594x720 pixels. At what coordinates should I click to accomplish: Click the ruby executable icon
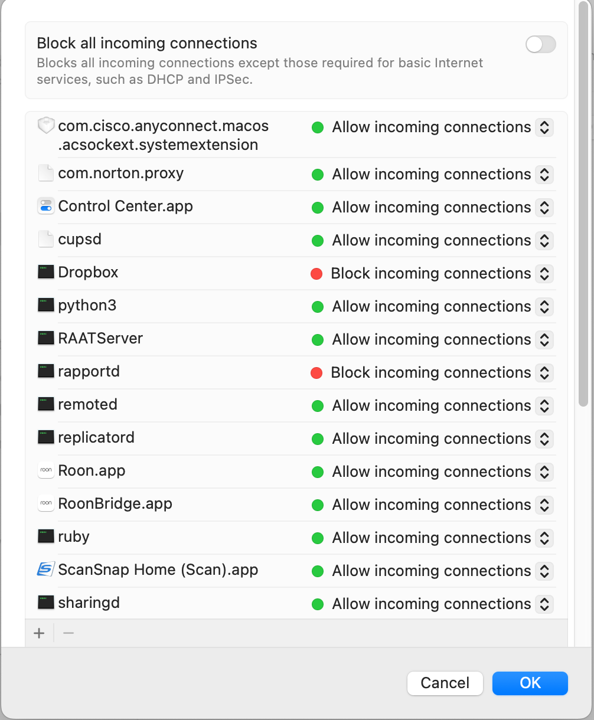click(x=45, y=536)
